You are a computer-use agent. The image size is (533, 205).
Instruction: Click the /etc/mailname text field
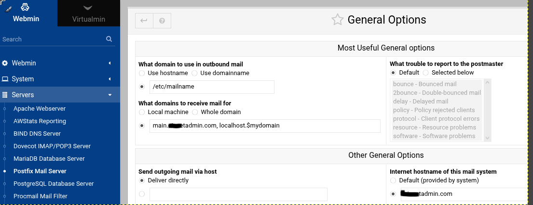point(212,87)
